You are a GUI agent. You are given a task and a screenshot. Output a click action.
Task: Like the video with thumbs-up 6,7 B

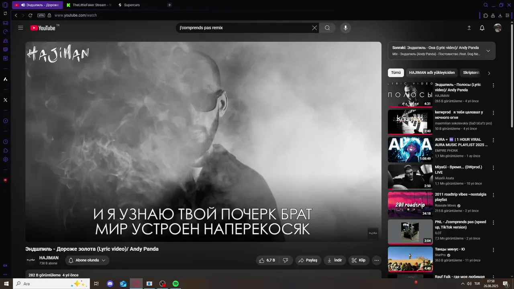[x=267, y=260]
